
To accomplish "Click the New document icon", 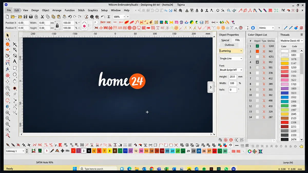I will (x=8, y=17).
